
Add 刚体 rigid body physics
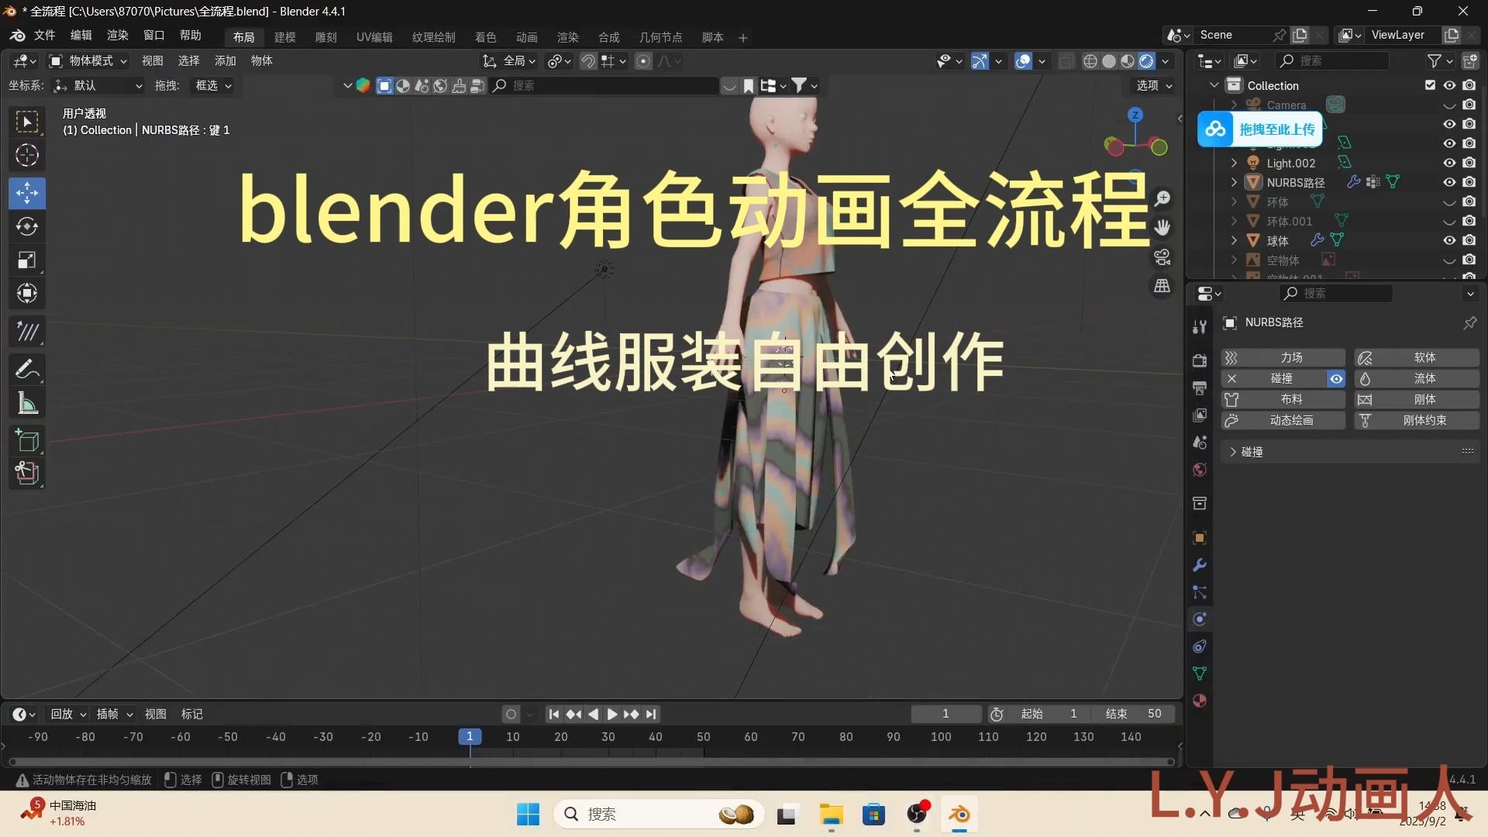coord(1417,399)
